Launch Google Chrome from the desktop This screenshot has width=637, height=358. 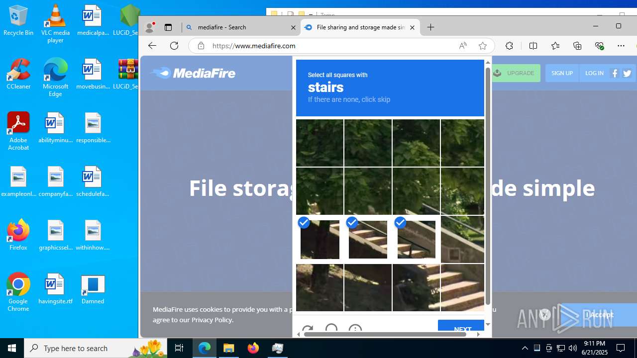pos(18,292)
